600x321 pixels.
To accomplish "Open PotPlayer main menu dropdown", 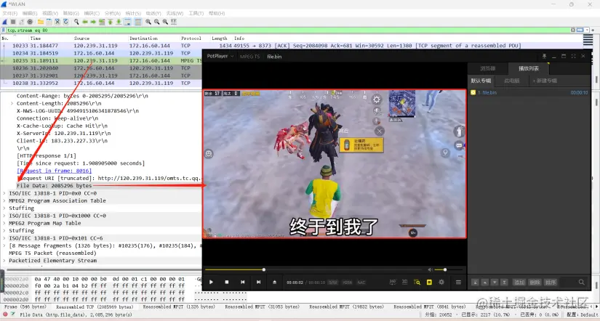I will click(220, 56).
